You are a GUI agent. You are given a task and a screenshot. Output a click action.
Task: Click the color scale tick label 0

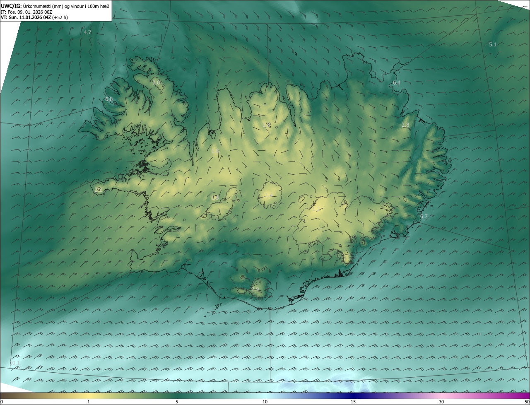tap(2, 402)
